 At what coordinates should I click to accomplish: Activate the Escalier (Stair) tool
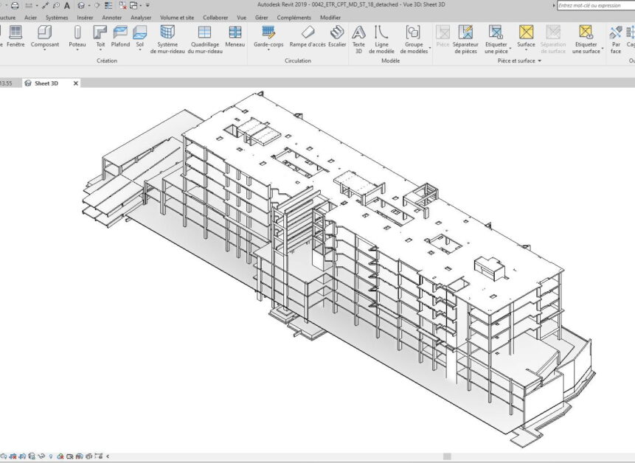click(x=337, y=37)
